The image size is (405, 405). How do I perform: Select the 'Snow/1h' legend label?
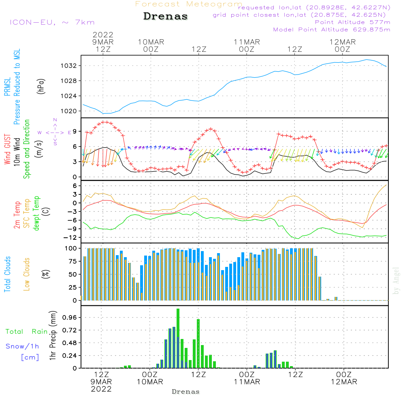(22, 346)
